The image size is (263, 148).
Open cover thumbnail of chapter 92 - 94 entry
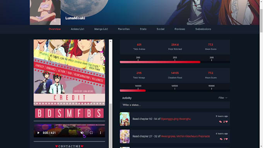[125, 119]
